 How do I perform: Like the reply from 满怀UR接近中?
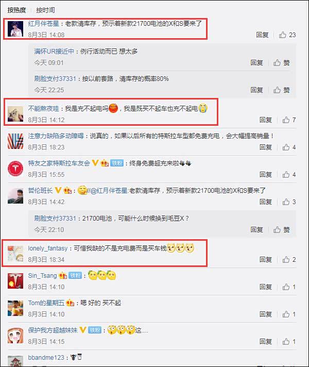click(282, 62)
